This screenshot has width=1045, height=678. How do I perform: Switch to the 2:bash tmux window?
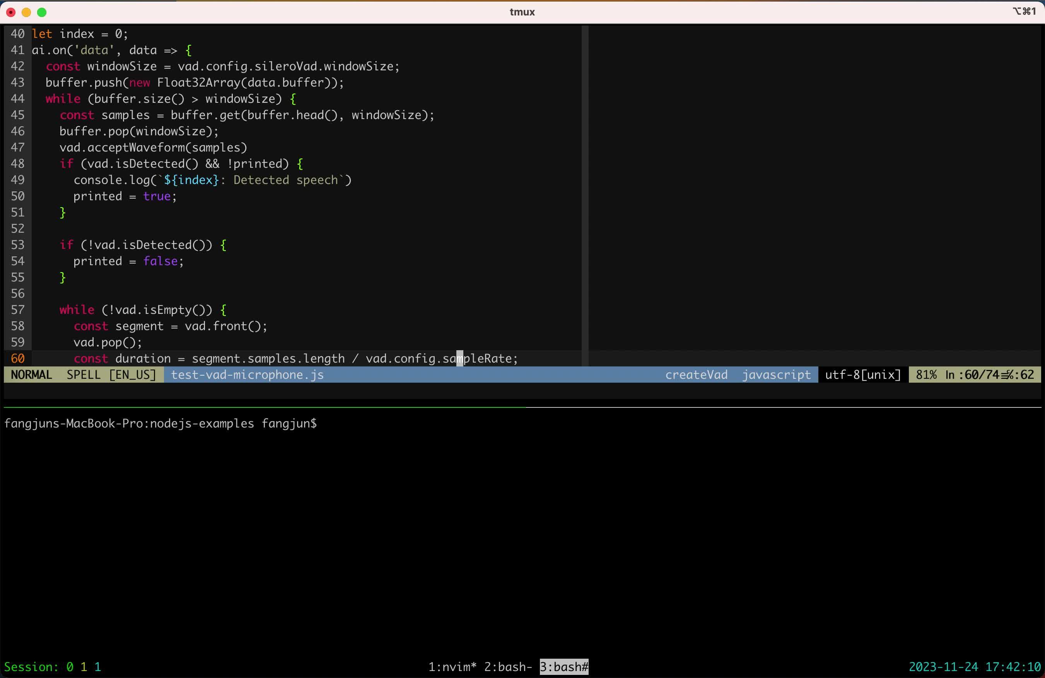(x=507, y=666)
